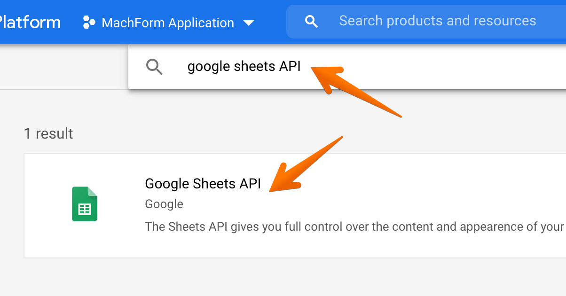566x296 pixels.
Task: Click the top bar search magnifier icon
Action: tap(311, 21)
